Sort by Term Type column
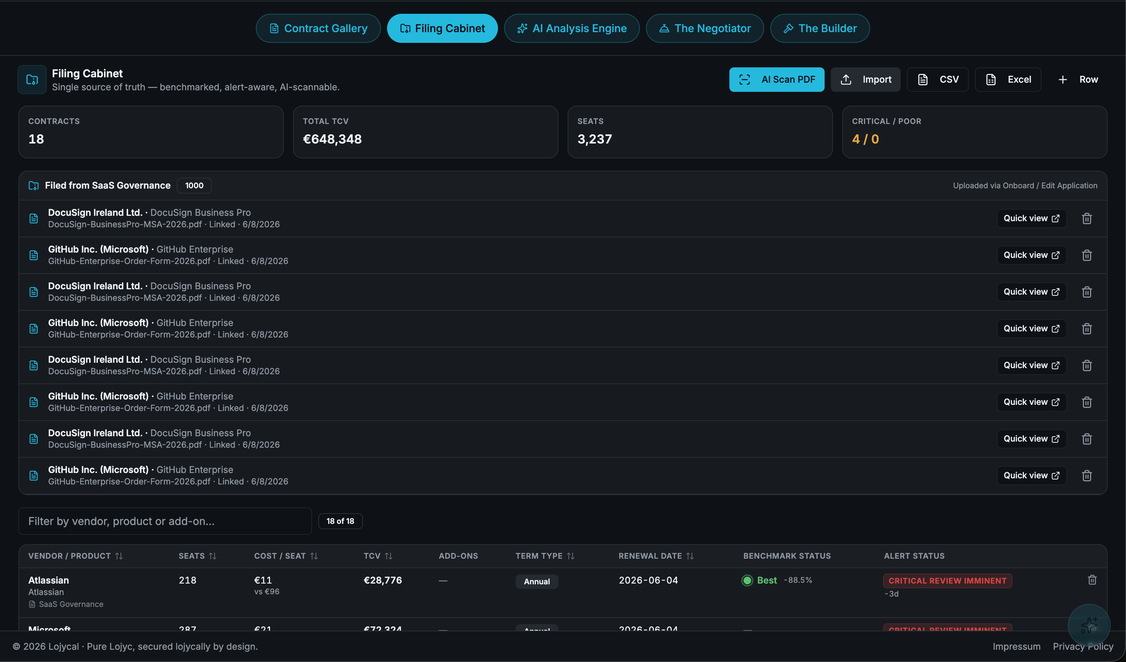The height and width of the screenshot is (662, 1126). (x=545, y=556)
